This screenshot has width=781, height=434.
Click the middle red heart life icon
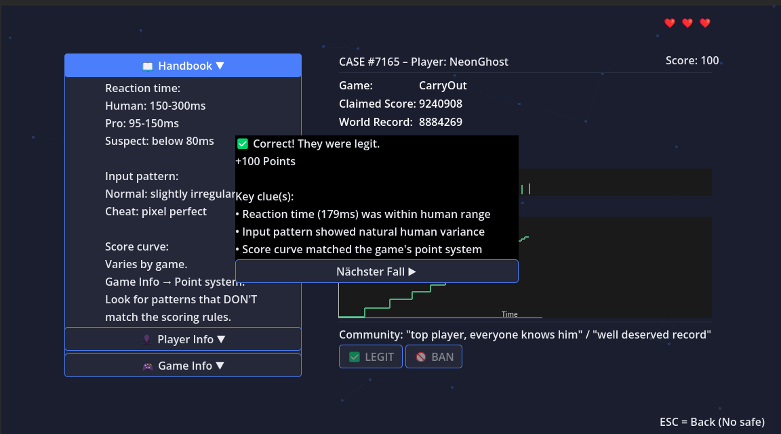click(x=687, y=23)
